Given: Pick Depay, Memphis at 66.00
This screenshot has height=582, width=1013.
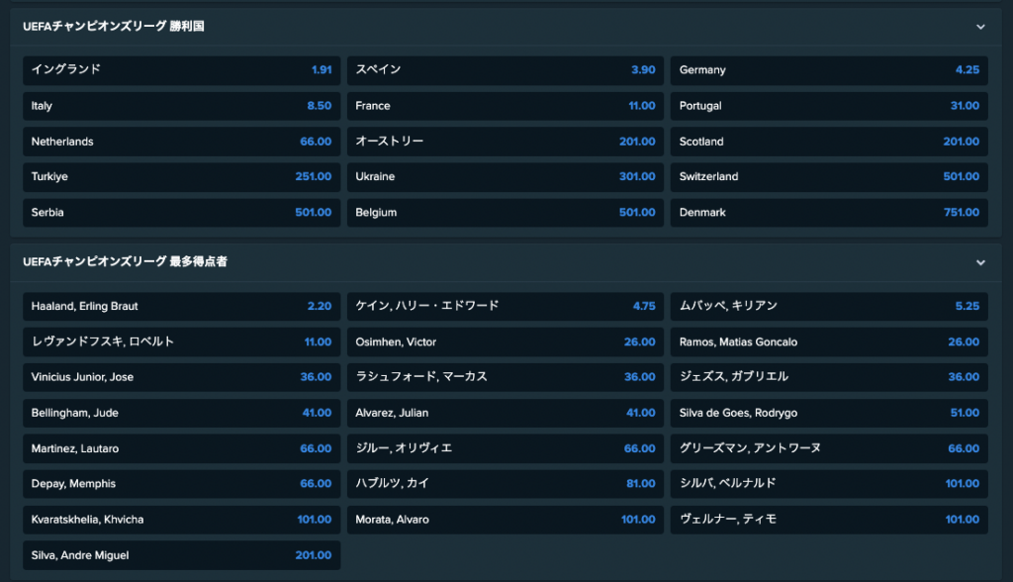Looking at the screenshot, I should (x=182, y=484).
